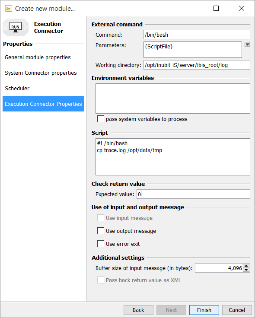Minimize the Create new module window

click(x=191, y=8)
